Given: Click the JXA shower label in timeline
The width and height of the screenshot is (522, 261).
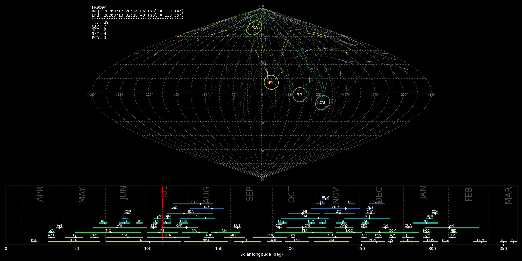Looking at the screenshot, I should (175, 207).
